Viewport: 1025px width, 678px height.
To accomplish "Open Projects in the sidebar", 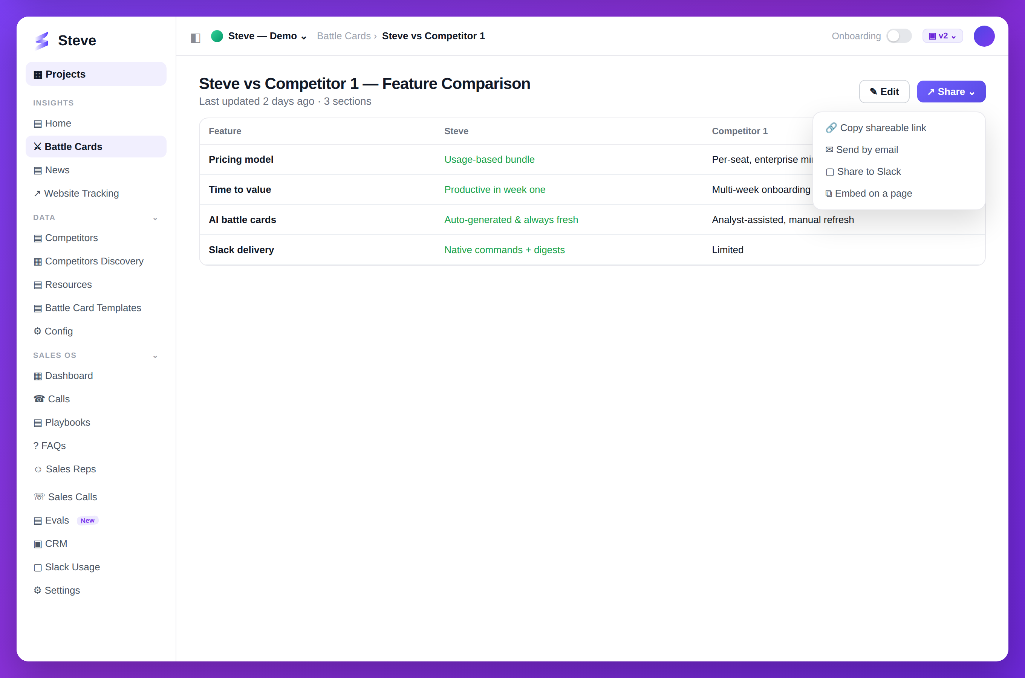I will click(x=96, y=74).
